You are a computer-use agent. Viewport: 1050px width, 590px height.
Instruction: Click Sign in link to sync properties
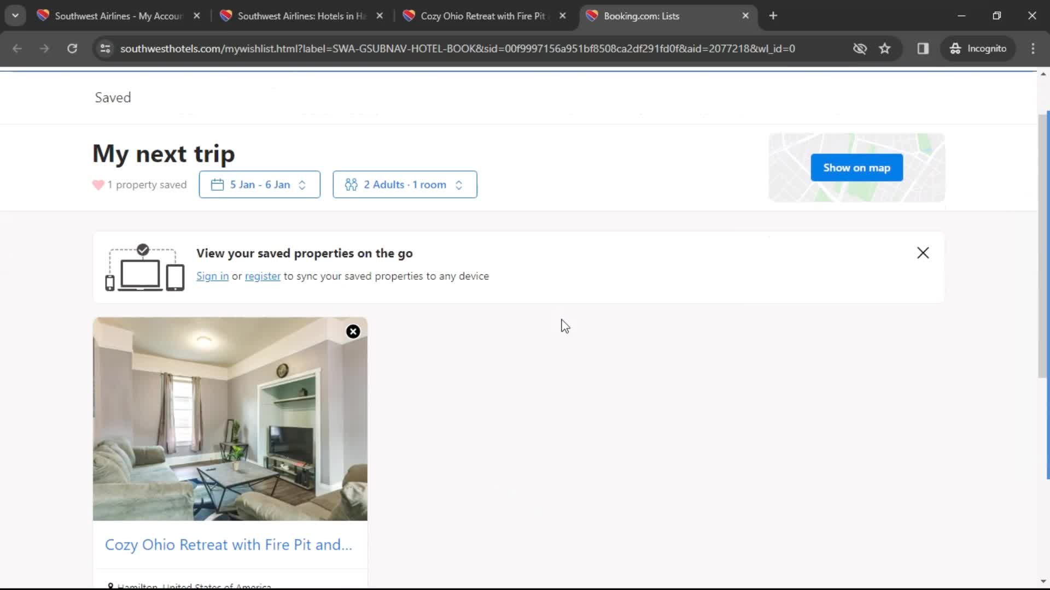[212, 276]
